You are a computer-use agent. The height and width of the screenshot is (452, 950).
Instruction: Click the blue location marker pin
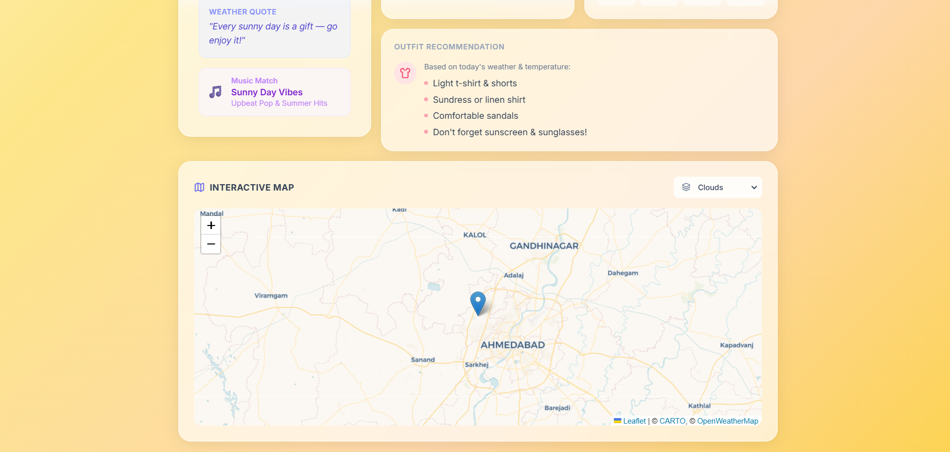pyautogui.click(x=478, y=303)
